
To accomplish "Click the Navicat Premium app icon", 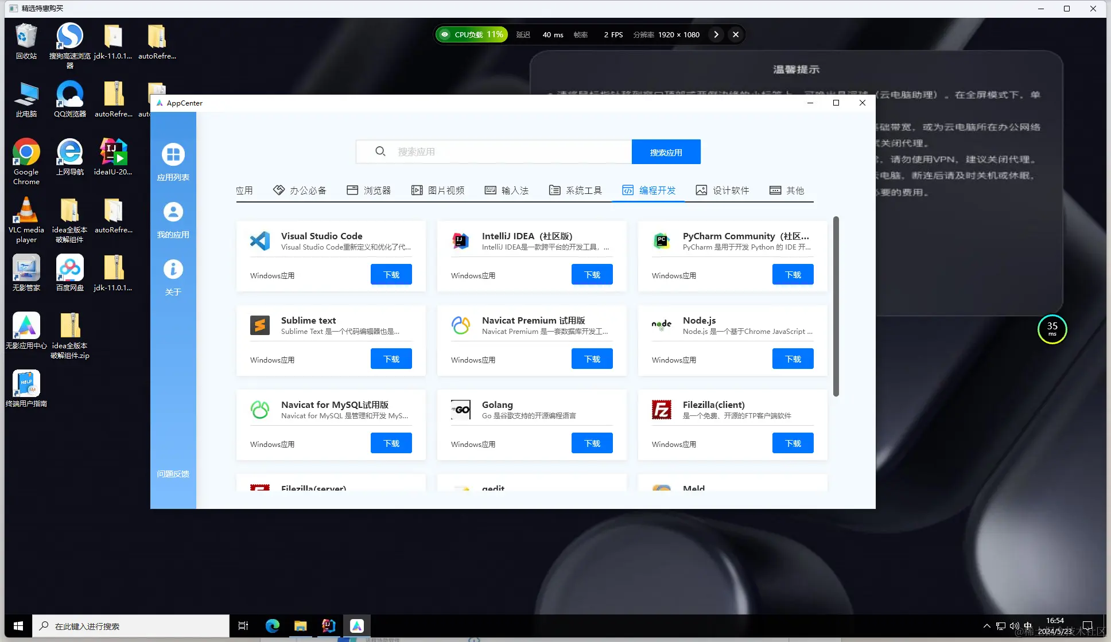I will 461,325.
